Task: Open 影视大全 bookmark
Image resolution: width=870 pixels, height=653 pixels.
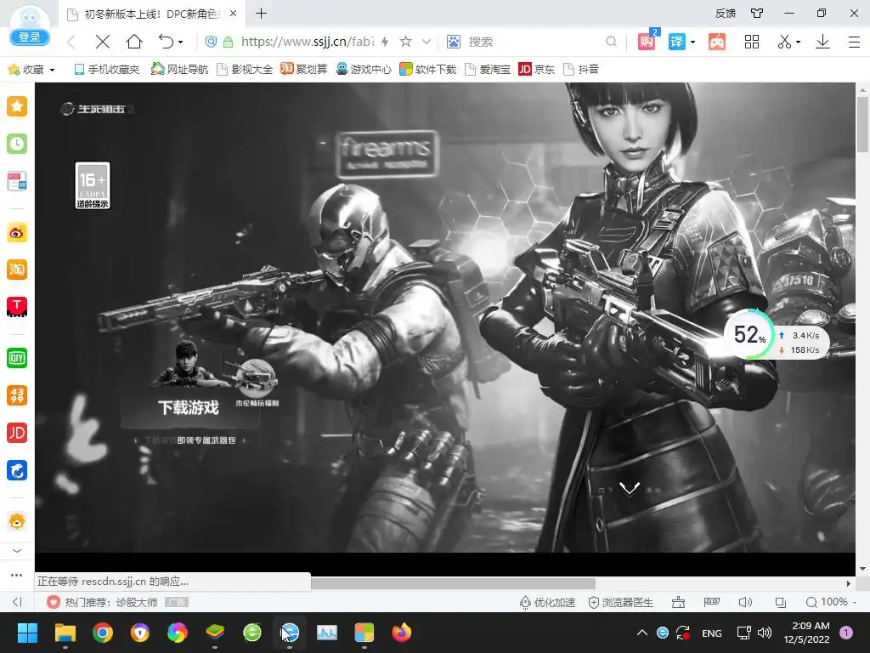Action: pos(245,70)
